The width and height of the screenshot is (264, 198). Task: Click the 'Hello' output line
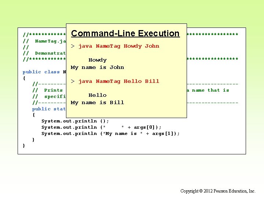point(98,95)
